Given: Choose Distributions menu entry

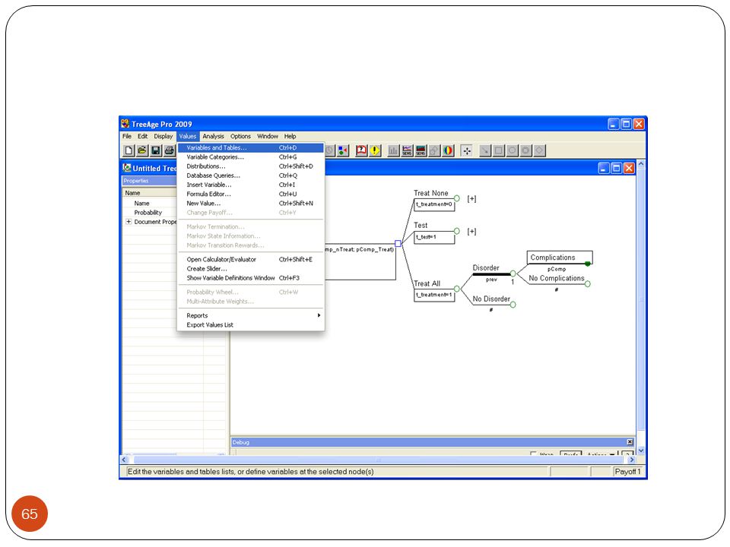Looking at the screenshot, I should tap(250, 166).
